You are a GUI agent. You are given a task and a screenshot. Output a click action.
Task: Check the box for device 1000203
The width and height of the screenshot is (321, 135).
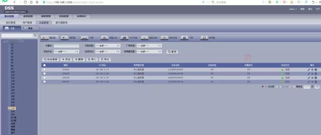coord(45,69)
